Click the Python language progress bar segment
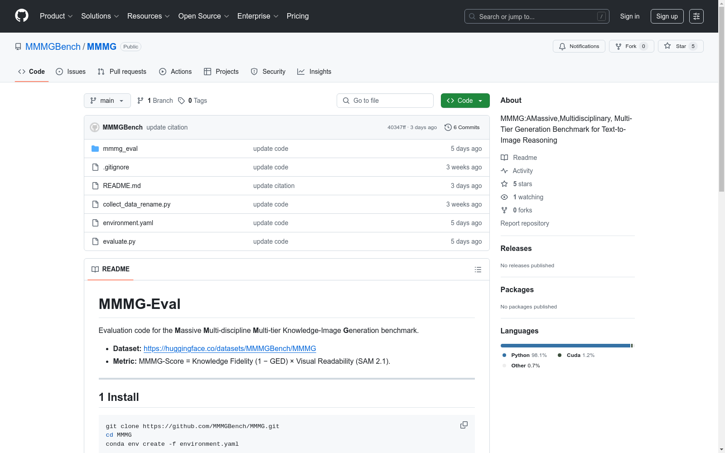725x453 pixels. 565,346
